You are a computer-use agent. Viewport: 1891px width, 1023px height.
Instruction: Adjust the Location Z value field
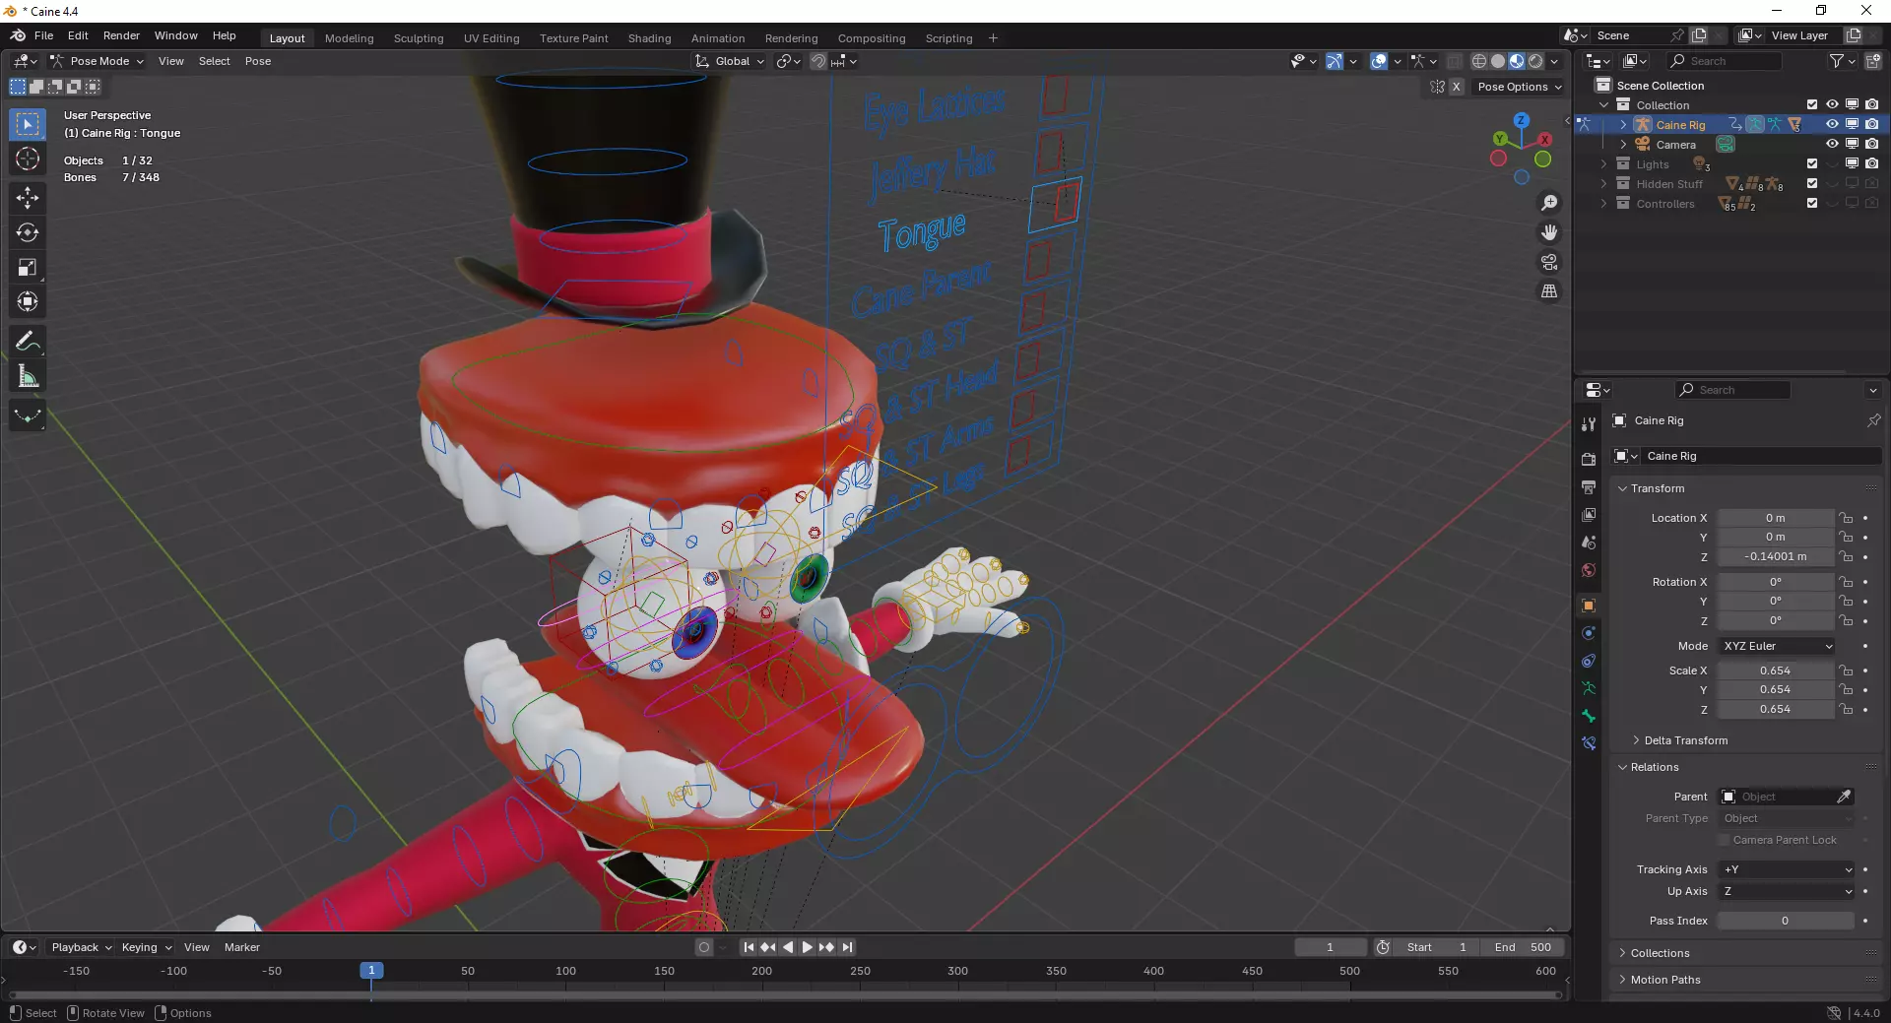click(1775, 556)
